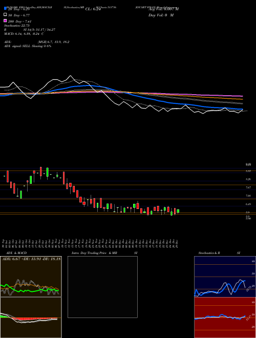Click the white 50 Day legend swatch
The height and width of the screenshot is (338, 256).
click(x=5, y=15)
